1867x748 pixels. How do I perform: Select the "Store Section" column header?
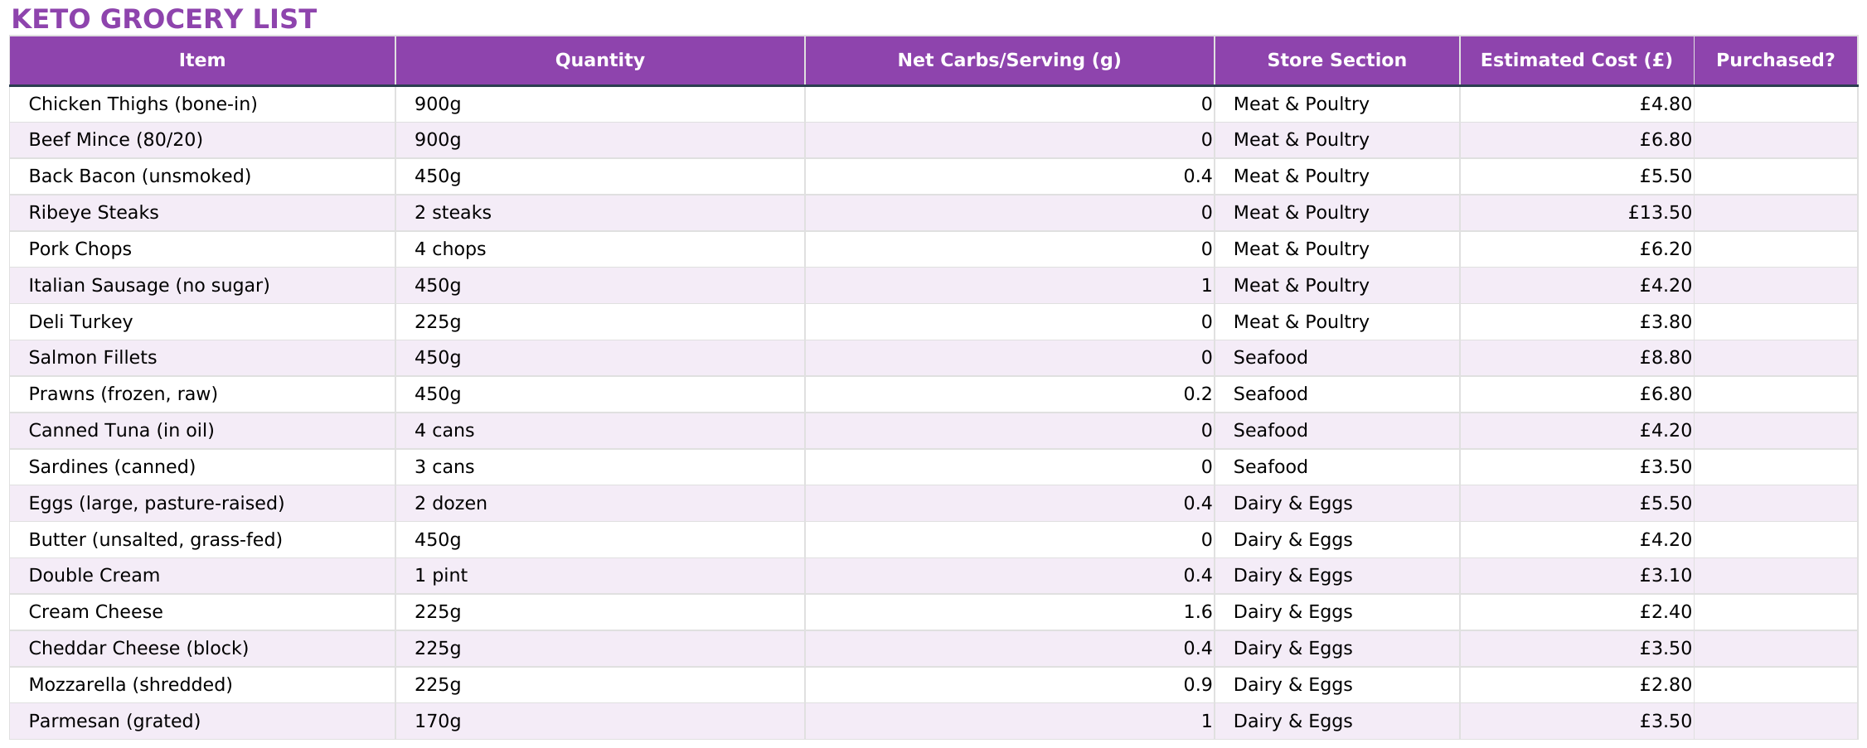coord(1337,60)
